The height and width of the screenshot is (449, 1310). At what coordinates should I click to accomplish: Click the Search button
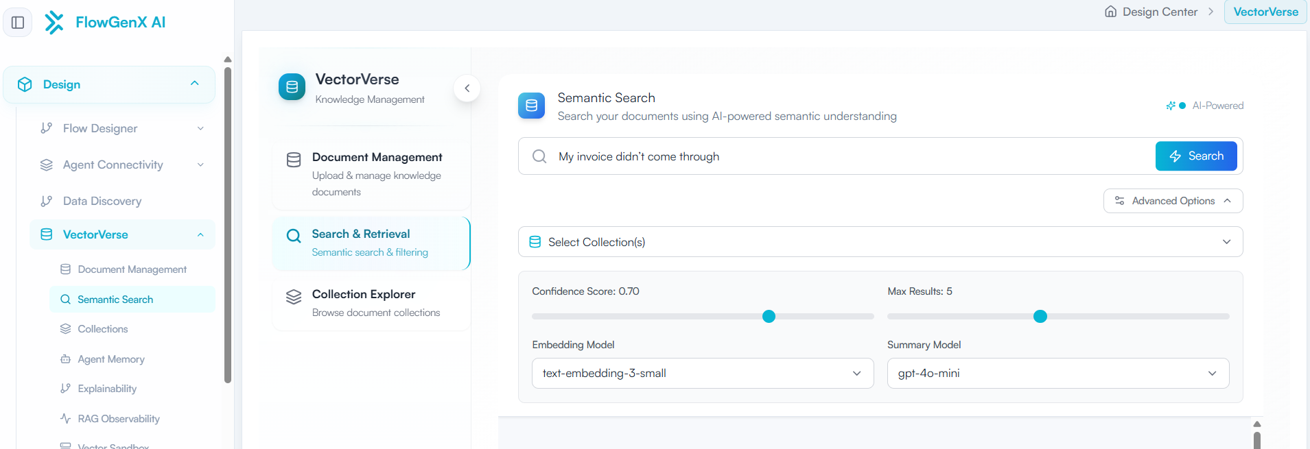tap(1195, 156)
